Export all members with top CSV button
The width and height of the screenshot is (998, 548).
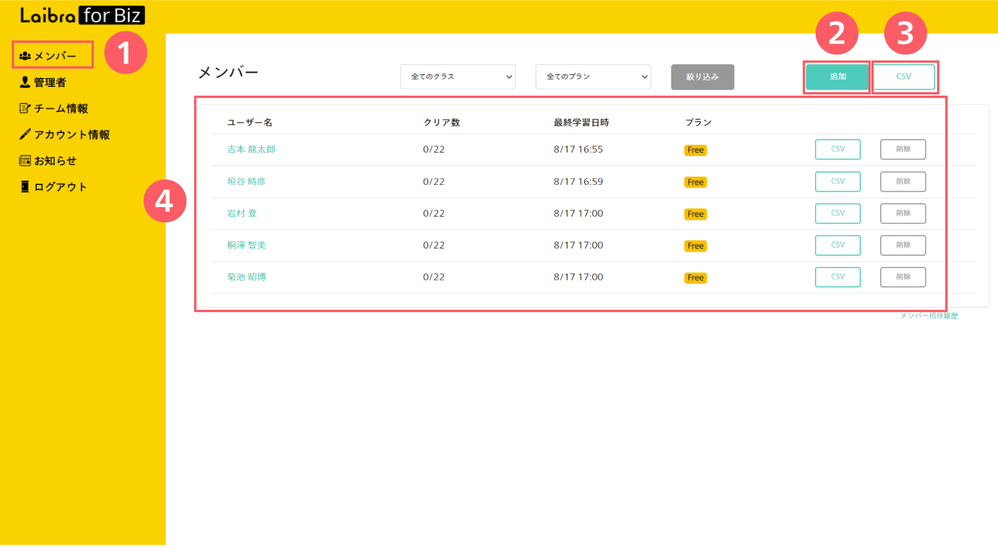tap(904, 77)
